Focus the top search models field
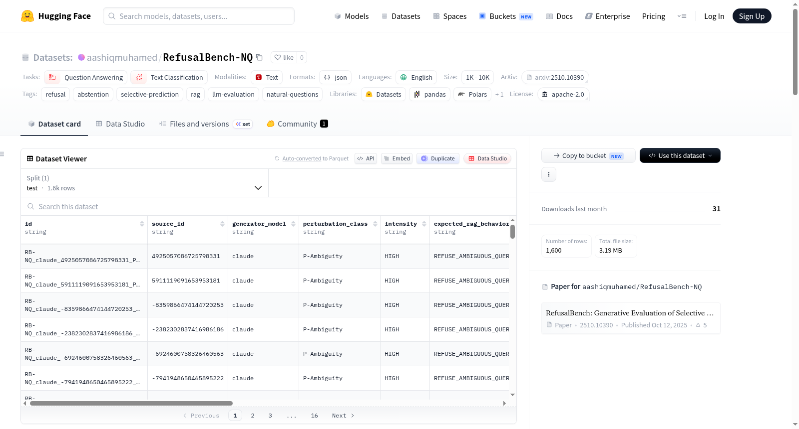Viewport: 799px width, 429px height. tap(199, 16)
